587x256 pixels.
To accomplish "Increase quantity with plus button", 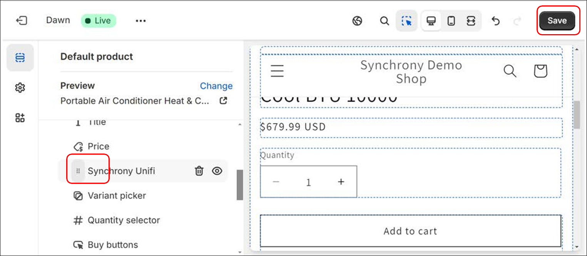I will (341, 182).
